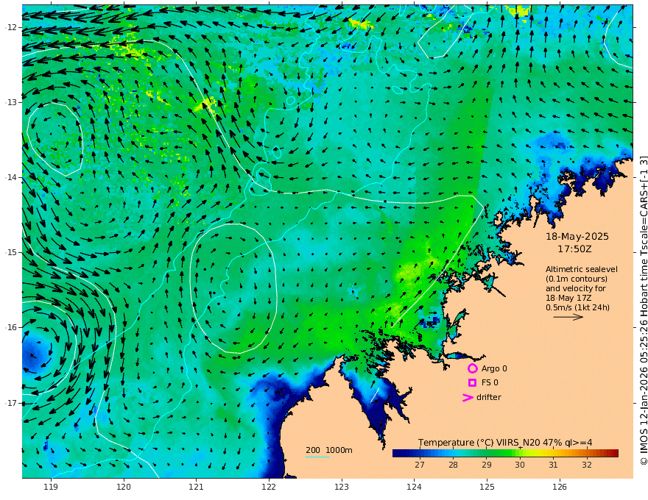Click the colorbar tick label 32

click(586, 465)
